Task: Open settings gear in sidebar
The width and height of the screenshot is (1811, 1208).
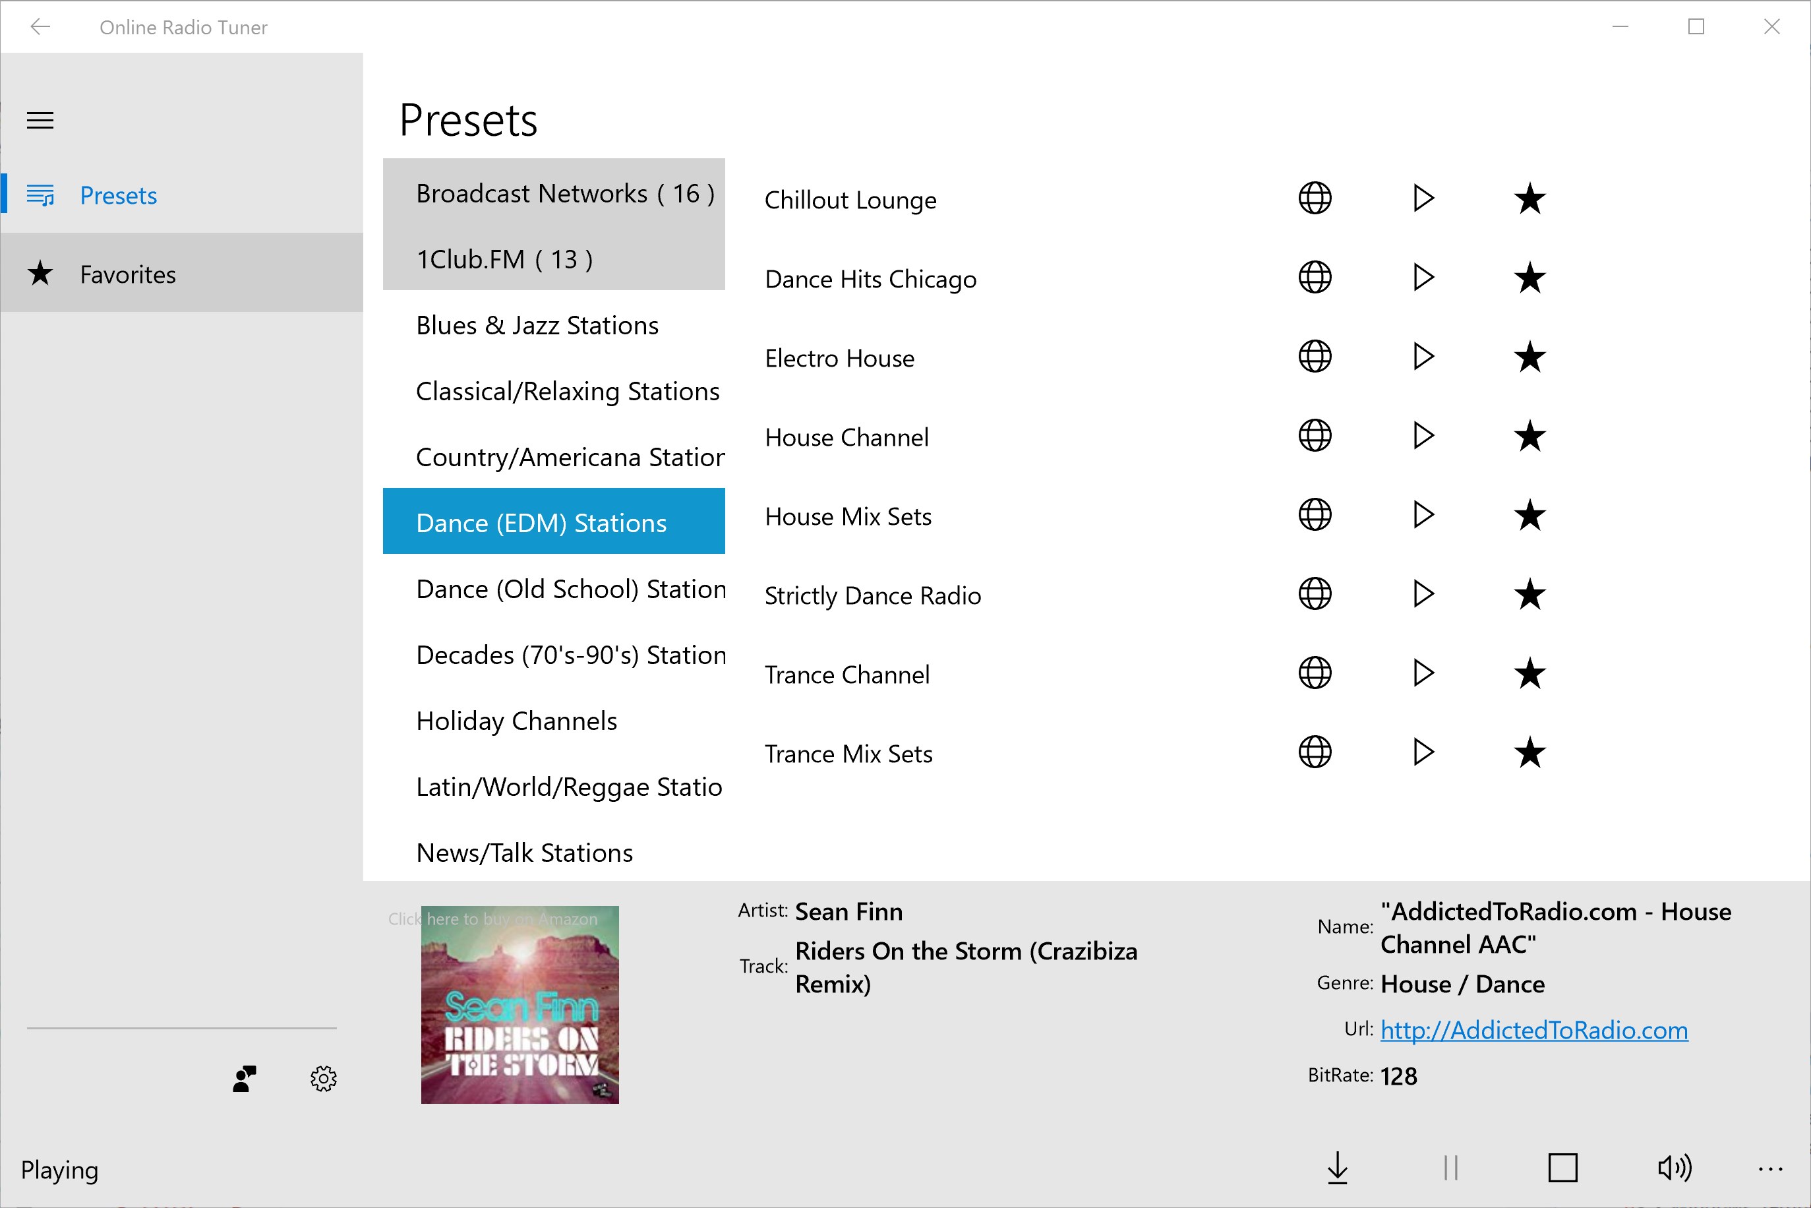Action: [324, 1079]
